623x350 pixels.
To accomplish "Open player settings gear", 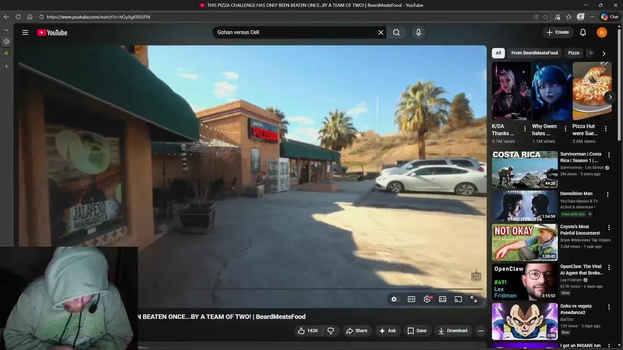I will tap(427, 299).
